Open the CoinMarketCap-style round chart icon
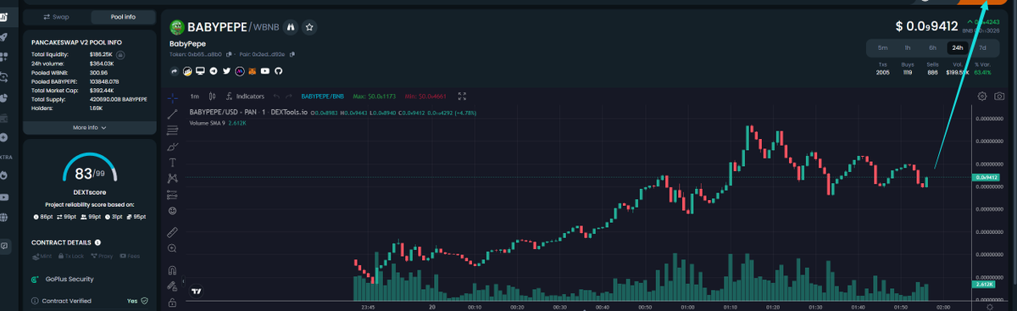 tap(187, 70)
